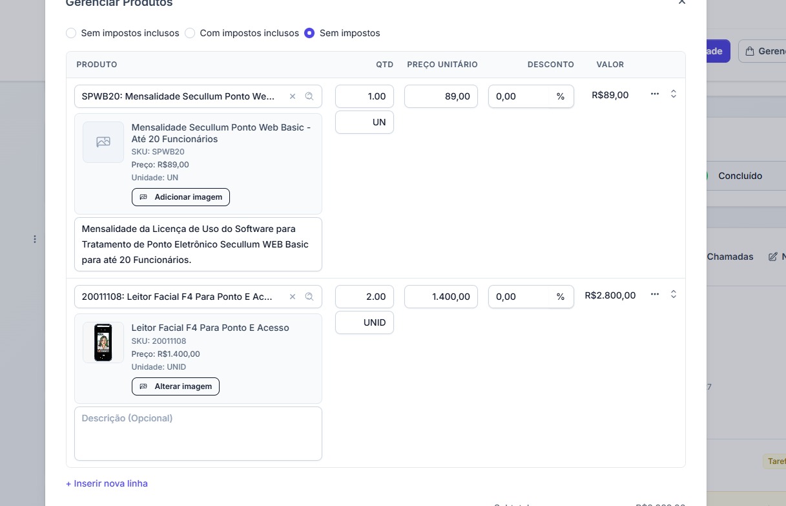Click 'Alterar imagem' button
The height and width of the screenshot is (506, 786).
176,386
